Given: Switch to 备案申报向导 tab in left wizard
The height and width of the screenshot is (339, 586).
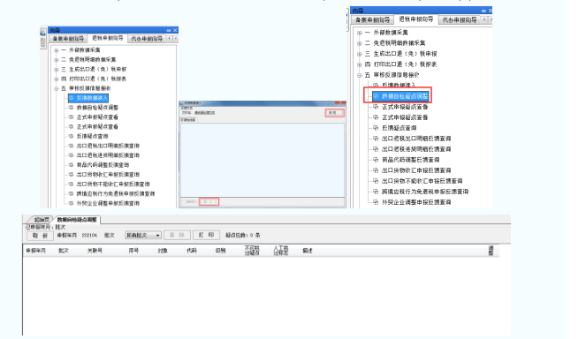Looking at the screenshot, I should click(68, 39).
